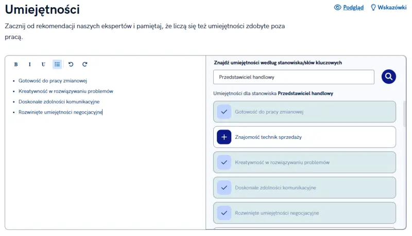Uncheck Doskonałe zdolności komunikacyjne skill
Image resolution: width=412 pixels, height=236 pixels.
224,188
